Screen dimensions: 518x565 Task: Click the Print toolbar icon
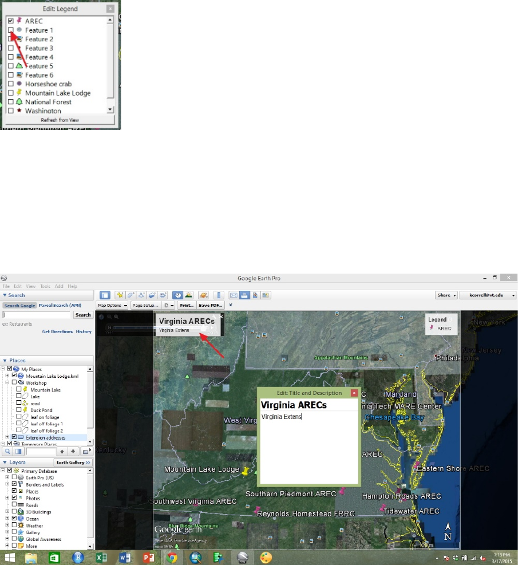point(244,295)
